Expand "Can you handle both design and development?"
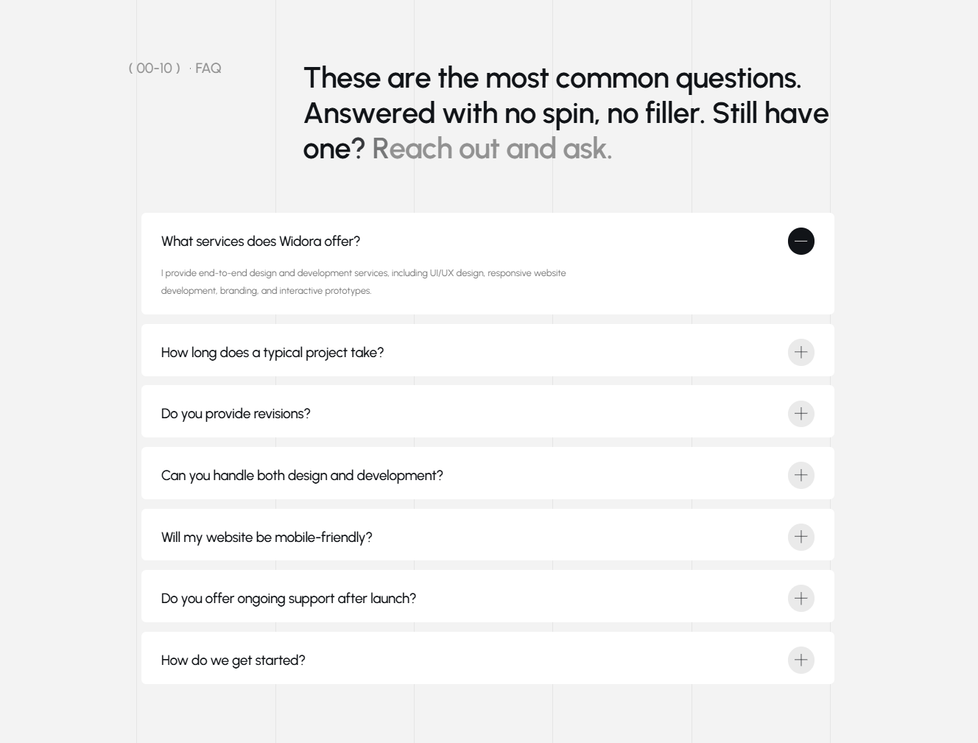The height and width of the screenshot is (743, 978). 302,476
